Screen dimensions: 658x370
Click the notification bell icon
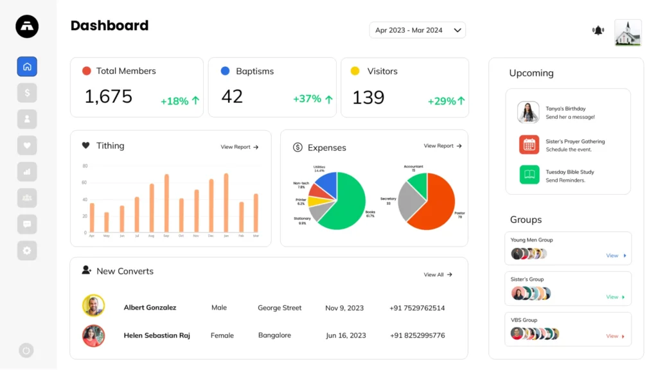tap(598, 30)
